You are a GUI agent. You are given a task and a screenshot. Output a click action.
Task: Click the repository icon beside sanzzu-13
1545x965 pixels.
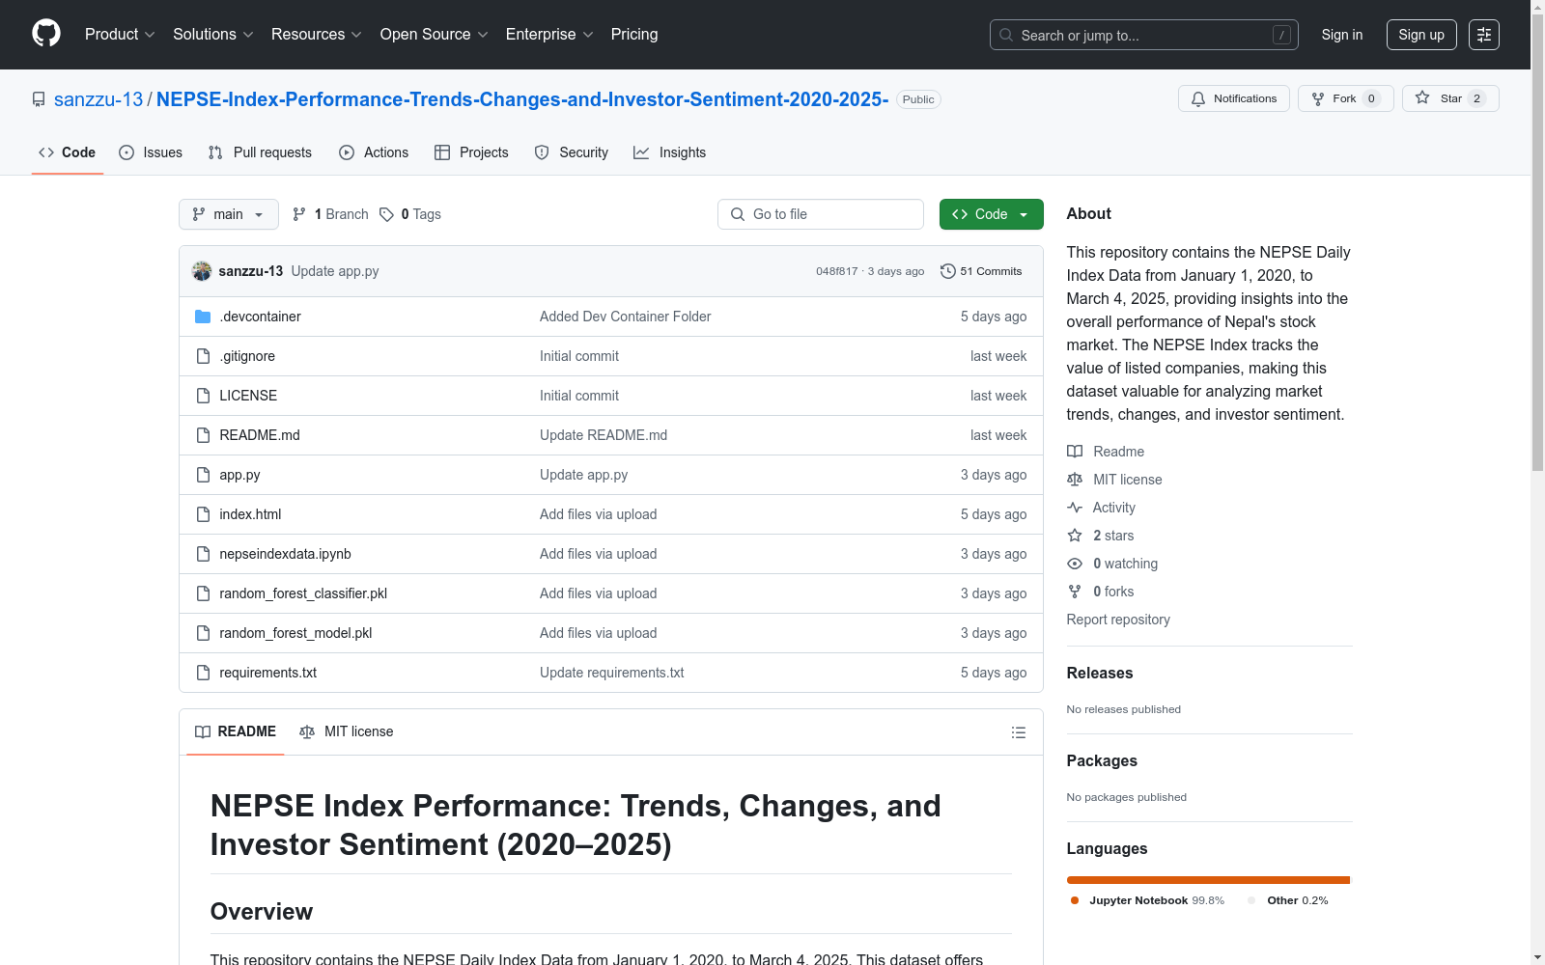[39, 99]
